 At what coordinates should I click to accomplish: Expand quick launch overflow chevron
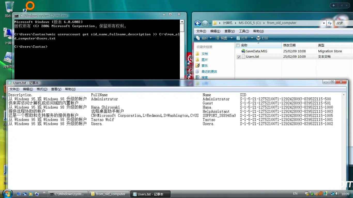tap(44, 192)
